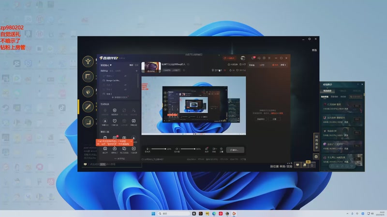Expand the system tray hidden icons chevron
This screenshot has height=217, width=387.
tap(347, 214)
